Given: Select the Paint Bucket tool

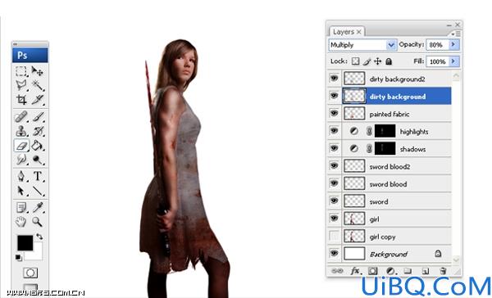Looking at the screenshot, I should (x=38, y=146).
